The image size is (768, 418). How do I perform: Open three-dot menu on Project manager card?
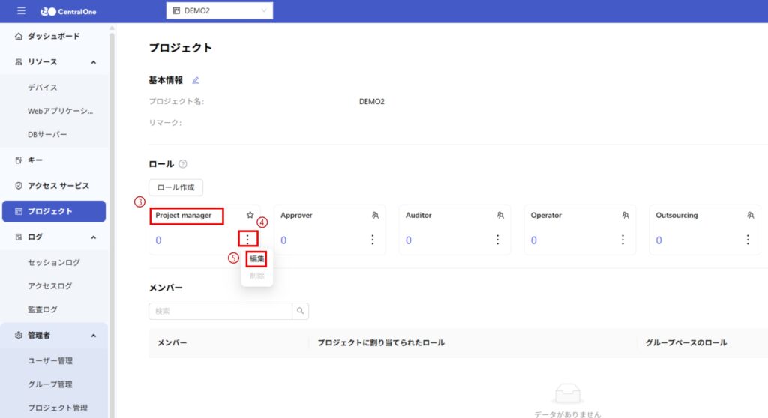(x=247, y=240)
